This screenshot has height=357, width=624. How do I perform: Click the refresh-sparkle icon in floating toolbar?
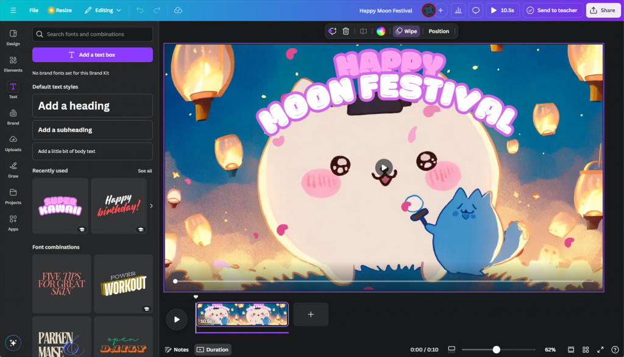[332, 31]
